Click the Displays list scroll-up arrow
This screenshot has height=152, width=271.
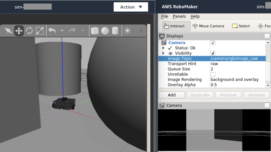point(268,42)
